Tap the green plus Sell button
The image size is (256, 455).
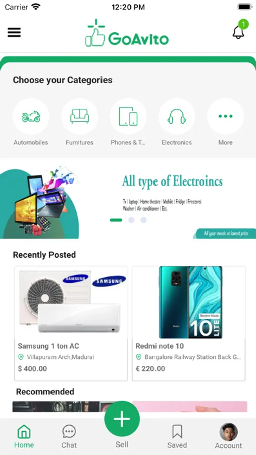point(122,419)
